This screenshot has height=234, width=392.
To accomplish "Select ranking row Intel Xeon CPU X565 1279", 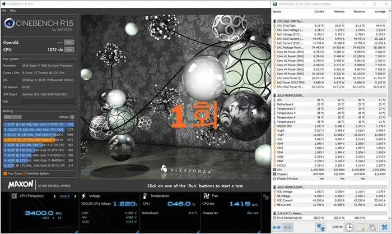I will click(x=39, y=130).
